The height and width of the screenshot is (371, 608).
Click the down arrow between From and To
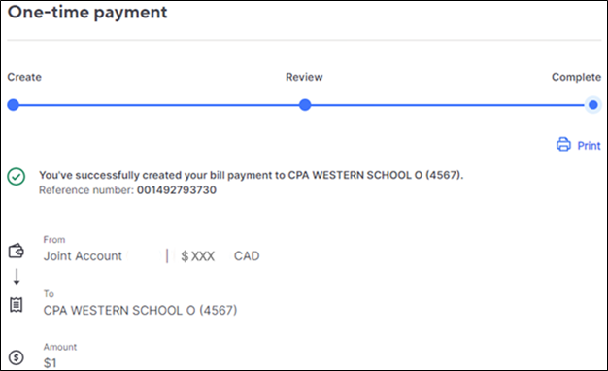click(17, 277)
